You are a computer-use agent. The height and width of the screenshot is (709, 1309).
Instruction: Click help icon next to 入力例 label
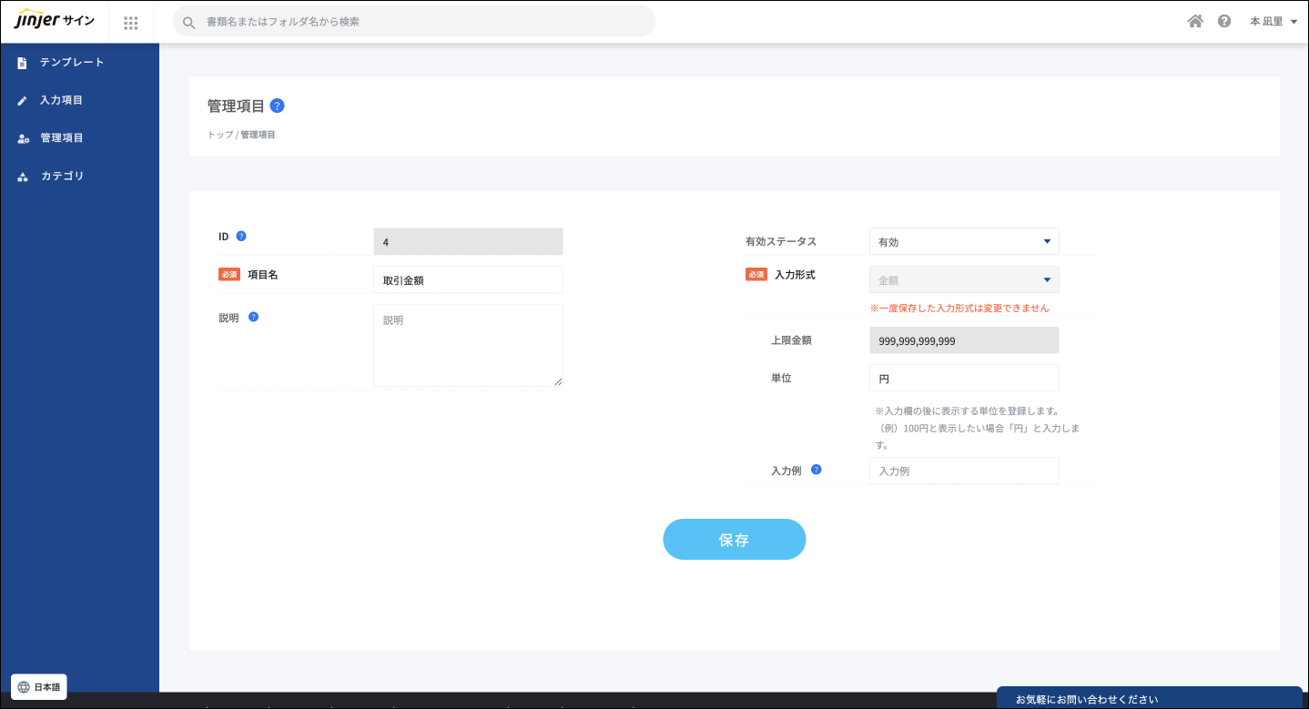817,470
